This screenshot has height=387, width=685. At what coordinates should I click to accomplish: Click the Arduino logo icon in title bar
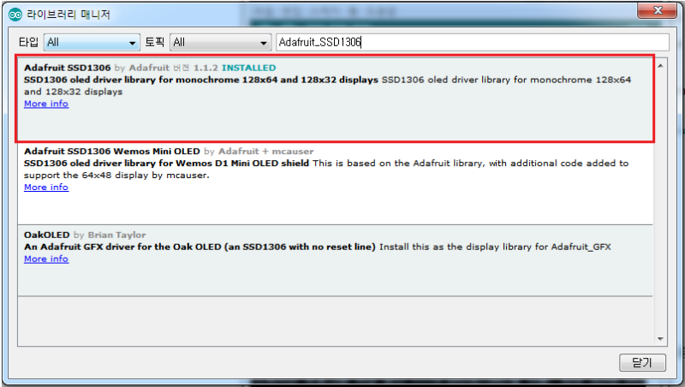[15, 15]
